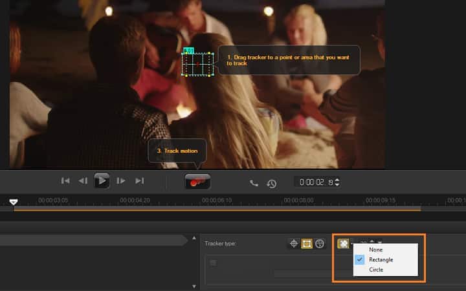Click the Track motion record button
466x291 pixels.
pos(197,182)
